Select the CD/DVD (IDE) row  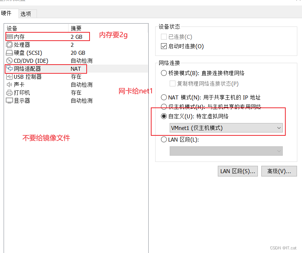pyautogui.click(x=76, y=61)
